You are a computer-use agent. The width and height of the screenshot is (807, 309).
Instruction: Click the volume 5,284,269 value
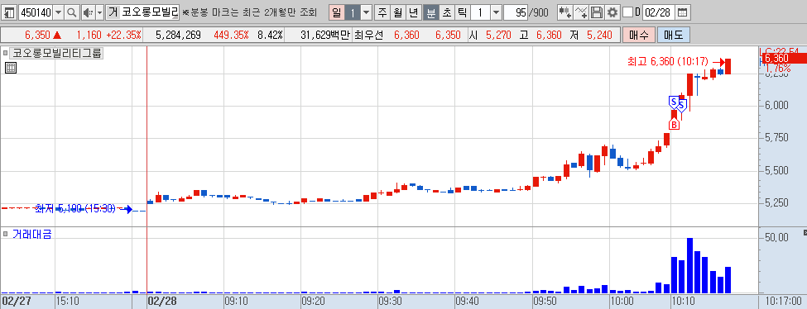(x=178, y=35)
